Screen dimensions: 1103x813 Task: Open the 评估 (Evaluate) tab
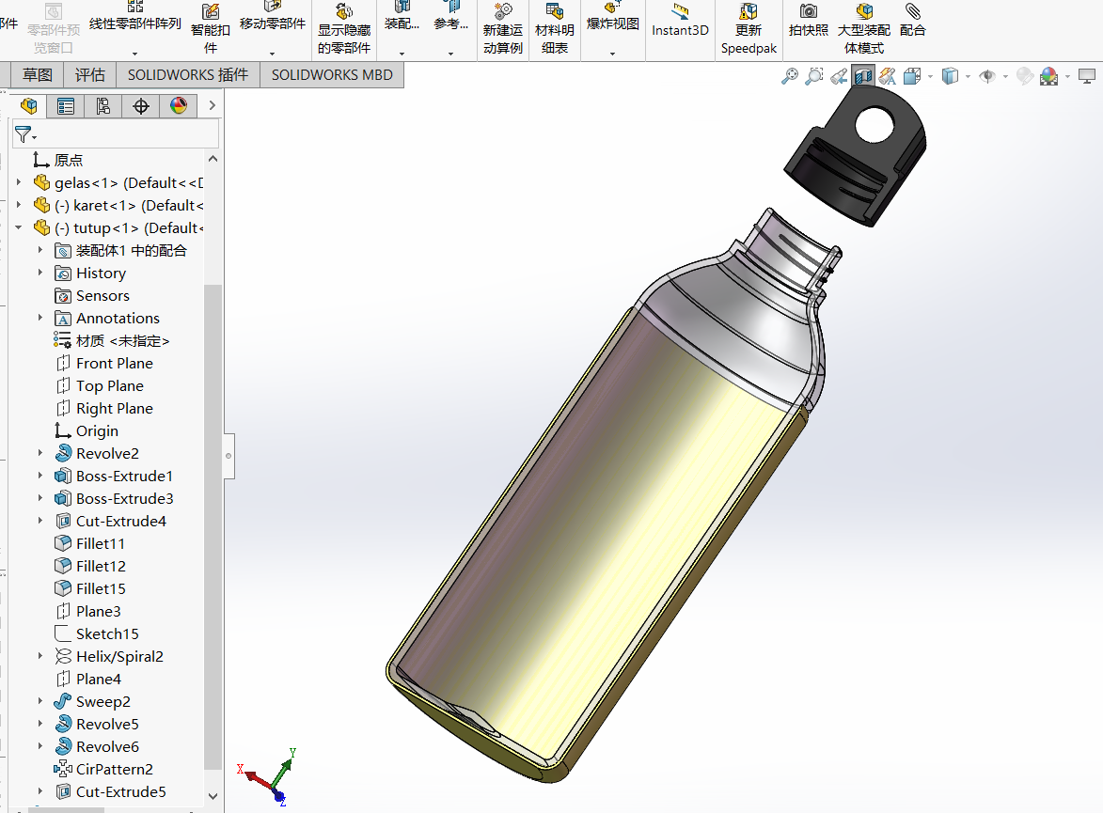[x=90, y=74]
